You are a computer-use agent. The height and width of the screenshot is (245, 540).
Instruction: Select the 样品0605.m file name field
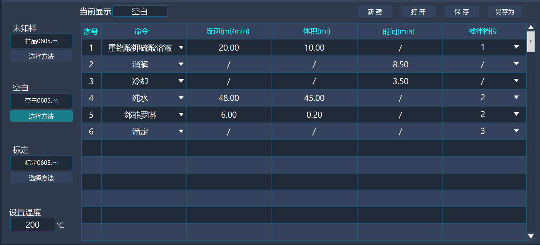[x=41, y=41]
